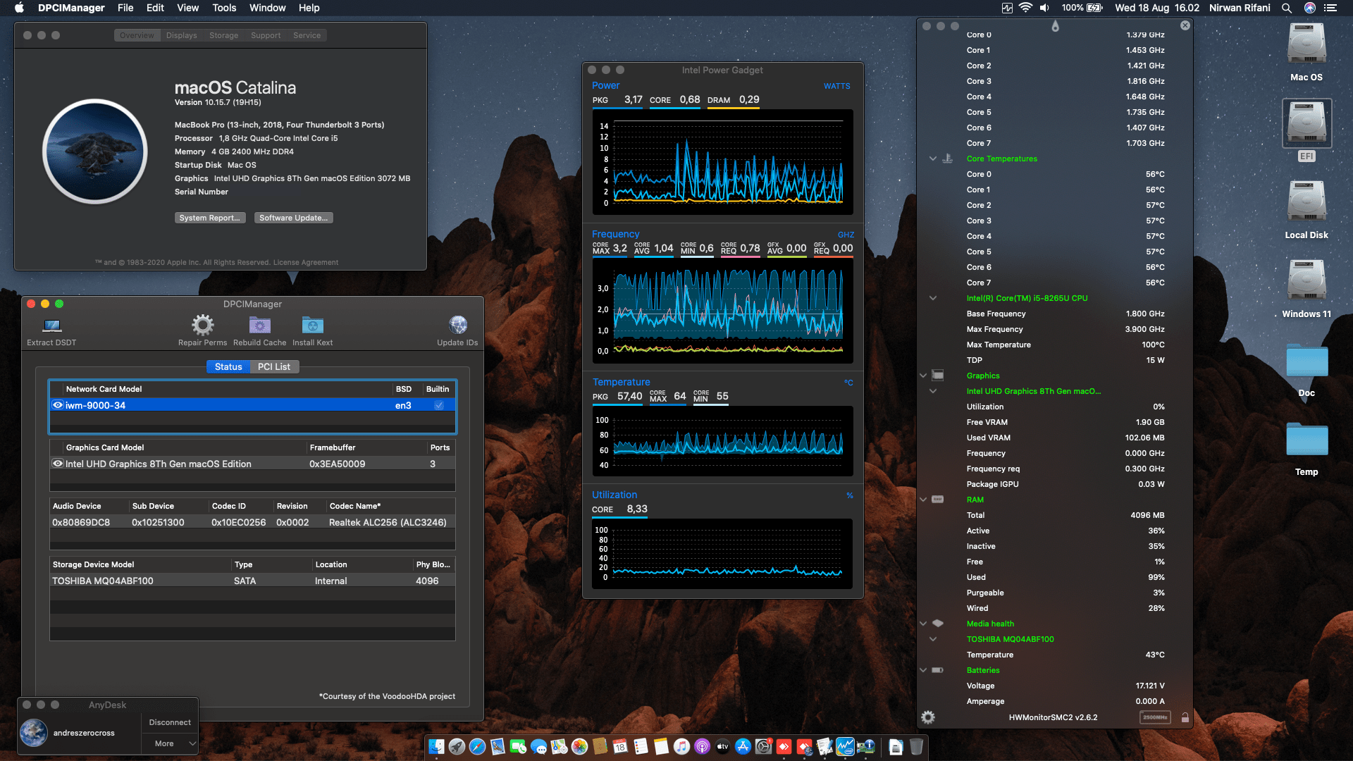This screenshot has width=1353, height=761.
Task: Toggle Builtin checkbox for en3
Action: (x=439, y=405)
